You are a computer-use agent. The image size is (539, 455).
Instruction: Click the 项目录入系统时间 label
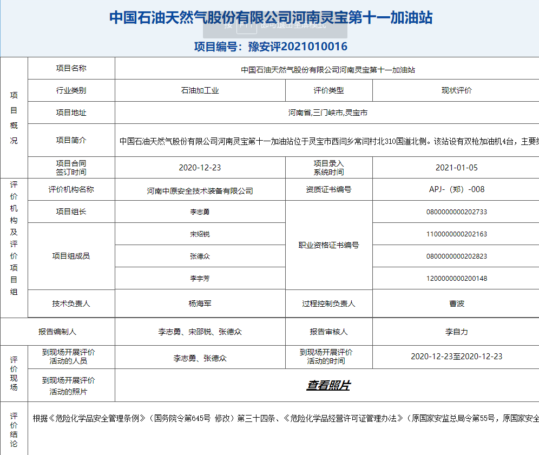click(x=328, y=168)
